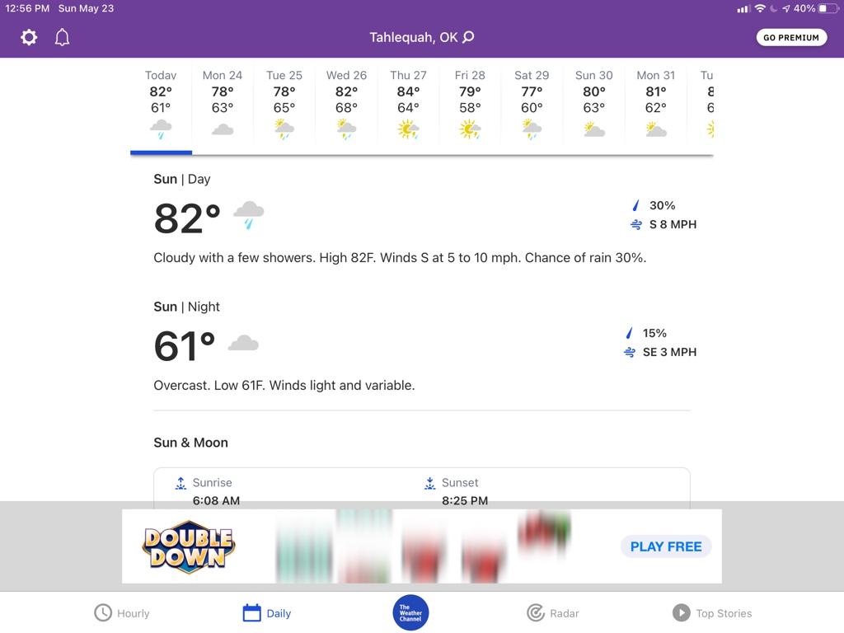Select the Today forecast column

click(x=161, y=106)
